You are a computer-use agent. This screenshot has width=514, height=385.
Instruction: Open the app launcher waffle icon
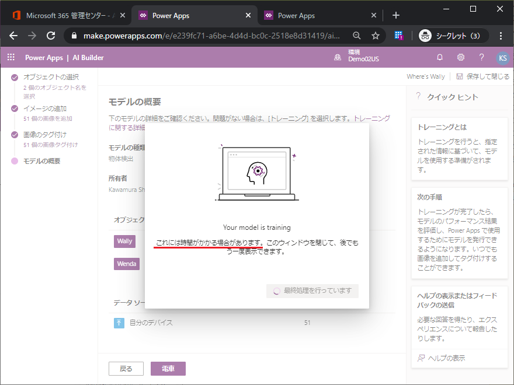(x=11, y=57)
